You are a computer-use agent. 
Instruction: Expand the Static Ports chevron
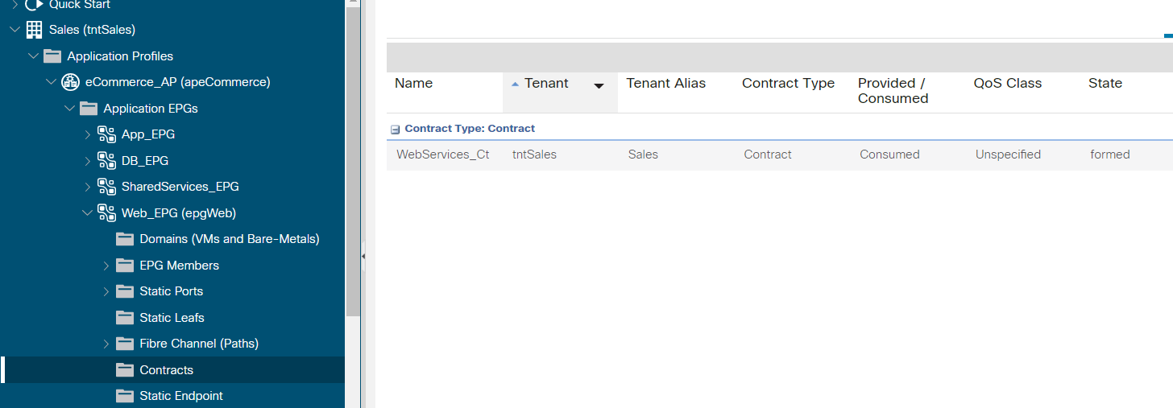coord(106,291)
